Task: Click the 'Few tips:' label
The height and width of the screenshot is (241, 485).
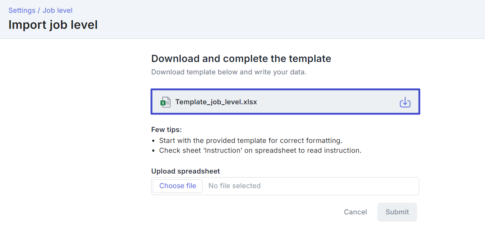Action: pos(166,130)
